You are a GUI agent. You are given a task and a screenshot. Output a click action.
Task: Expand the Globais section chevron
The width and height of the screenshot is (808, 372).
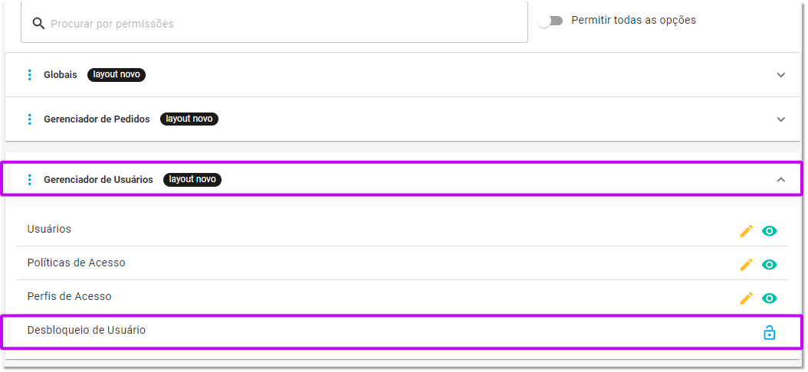point(780,74)
